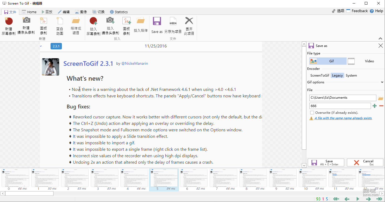Viewport: 385px width, 202px height.
Task: Switch to the Home tab
Action: click(29, 12)
